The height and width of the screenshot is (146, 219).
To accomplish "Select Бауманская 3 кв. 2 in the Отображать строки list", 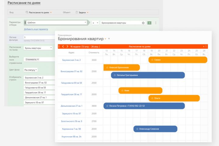I will tap(39, 78).
